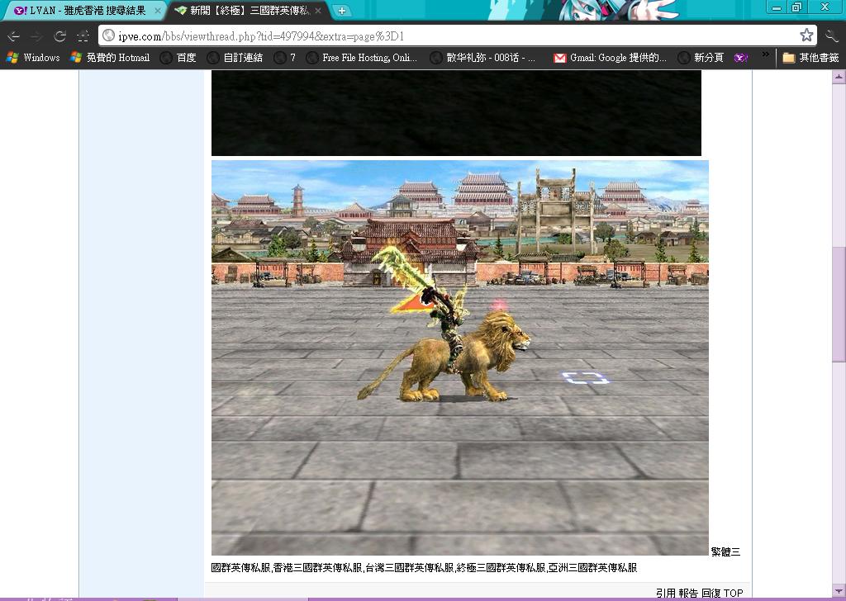Screen dimensions: 846x601
Task: Open the home page
Action: pos(83,36)
